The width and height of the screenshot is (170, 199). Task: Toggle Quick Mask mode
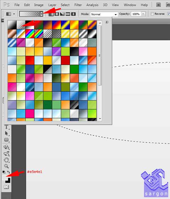(6, 187)
